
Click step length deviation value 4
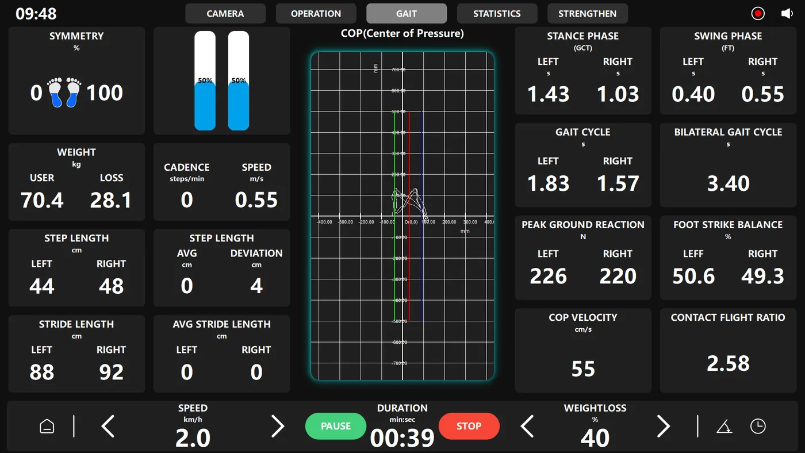click(x=256, y=286)
